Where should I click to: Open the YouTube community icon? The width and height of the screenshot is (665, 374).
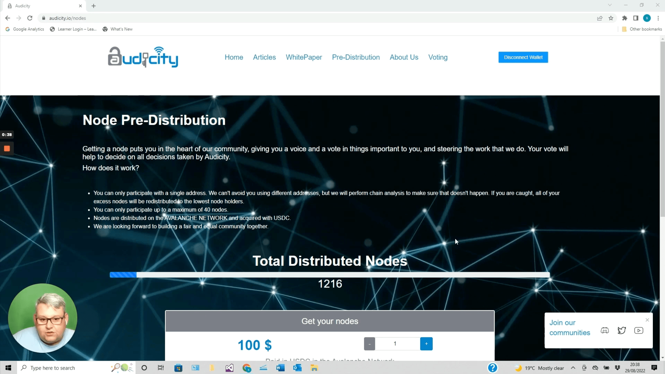tap(638, 330)
